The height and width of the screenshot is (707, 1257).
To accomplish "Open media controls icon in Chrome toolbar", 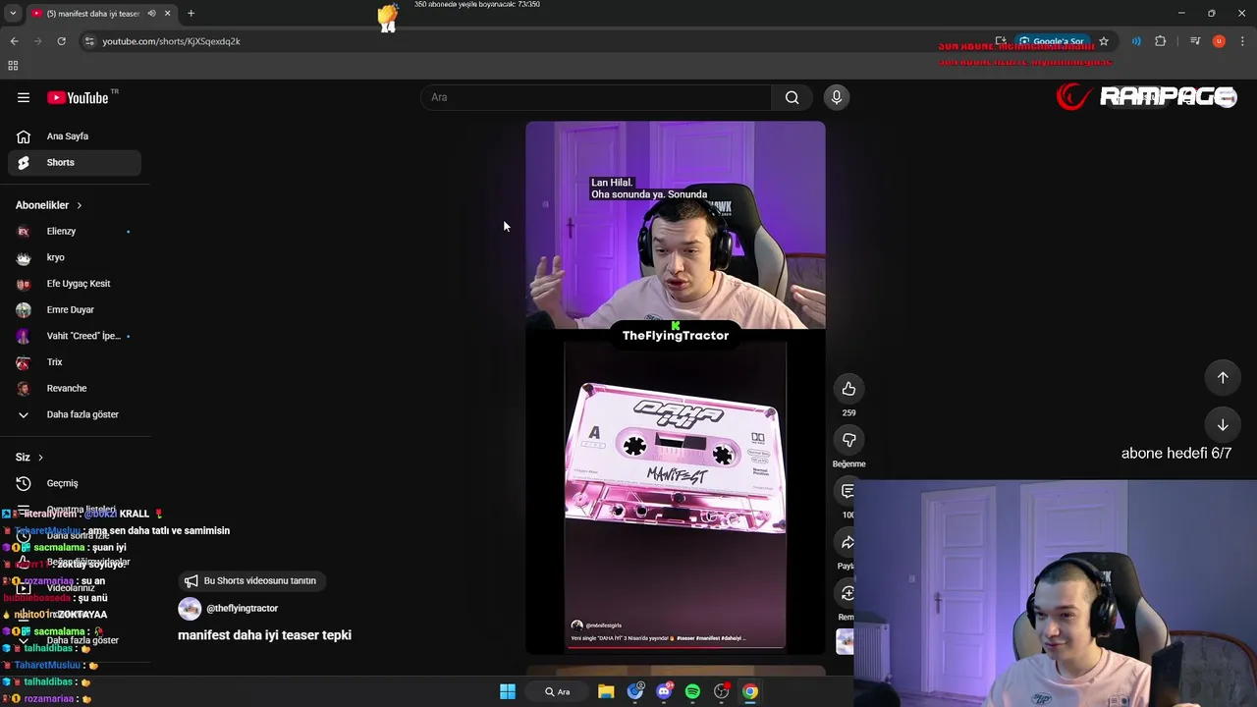I will (1195, 41).
